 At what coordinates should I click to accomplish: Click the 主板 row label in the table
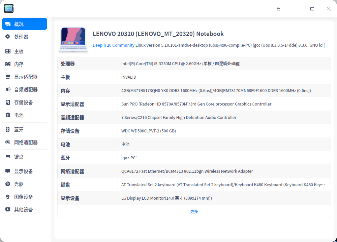65,77
